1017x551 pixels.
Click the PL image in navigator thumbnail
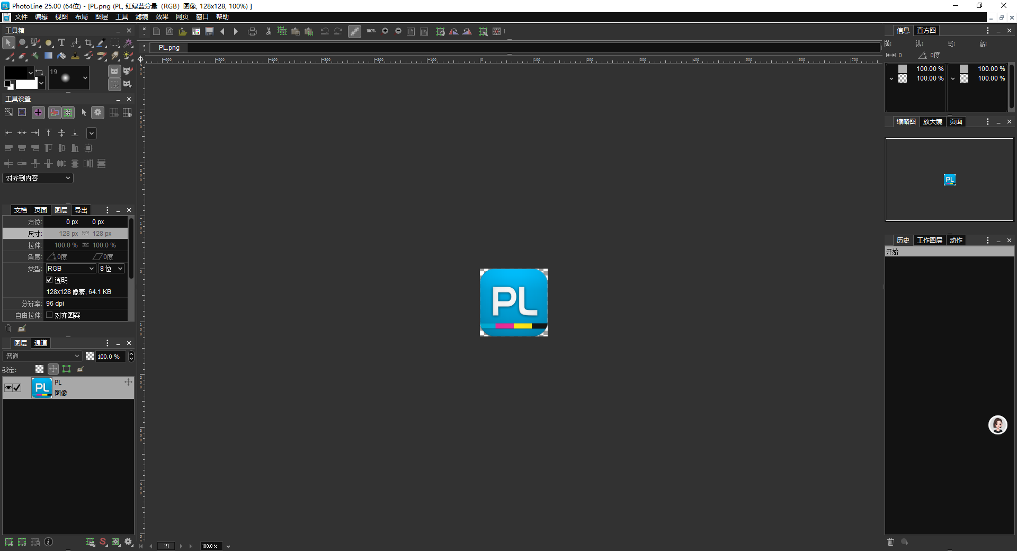tap(949, 180)
